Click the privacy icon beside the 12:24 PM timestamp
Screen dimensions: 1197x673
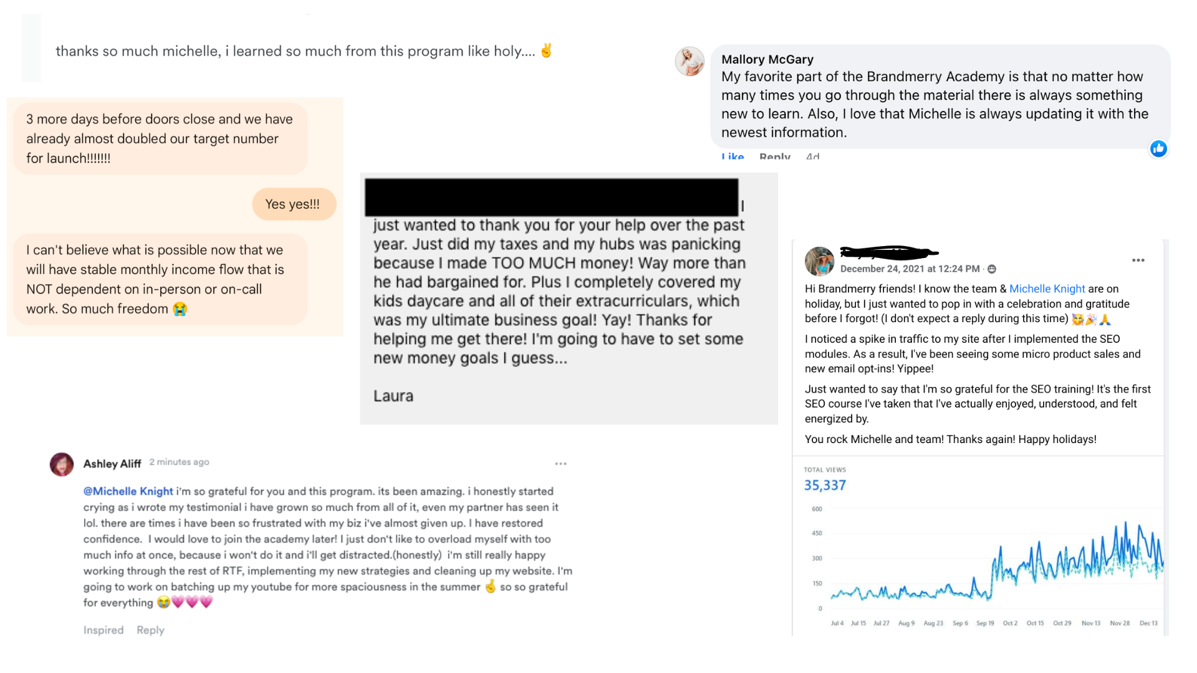point(992,269)
